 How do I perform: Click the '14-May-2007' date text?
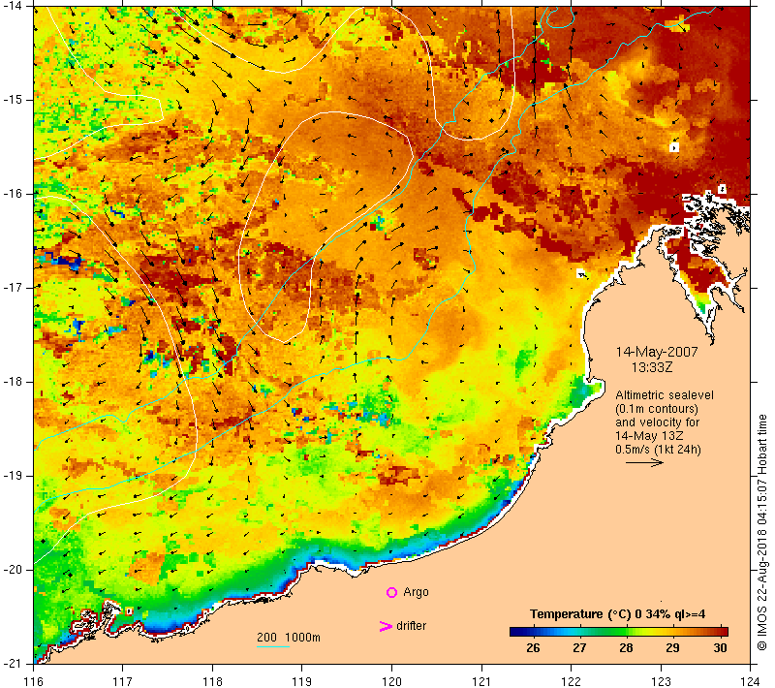tap(657, 352)
